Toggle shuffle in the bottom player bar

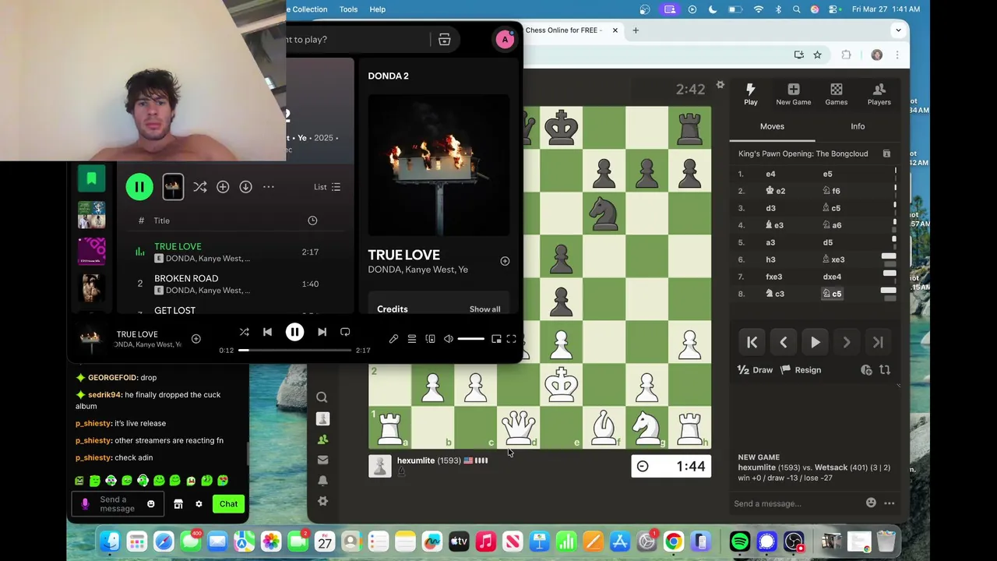tap(244, 332)
